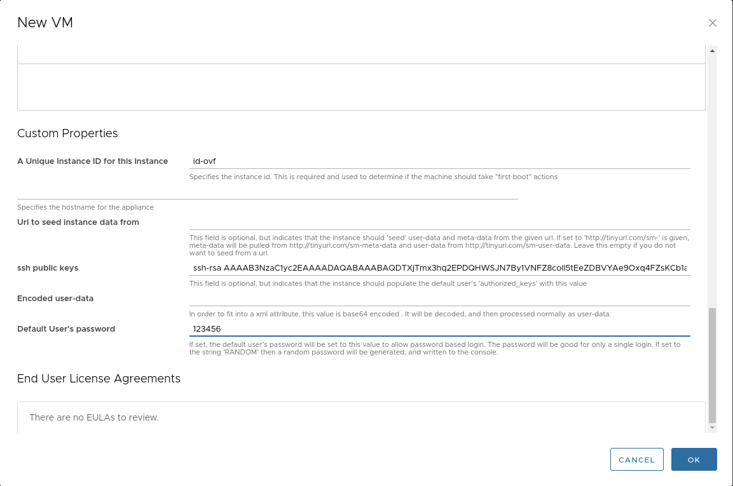
Task: Click the Custom Properties section heading
Action: coord(67,133)
